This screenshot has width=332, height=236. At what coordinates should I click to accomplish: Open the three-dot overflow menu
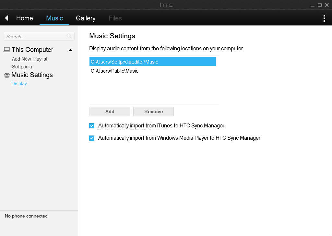[324, 18]
